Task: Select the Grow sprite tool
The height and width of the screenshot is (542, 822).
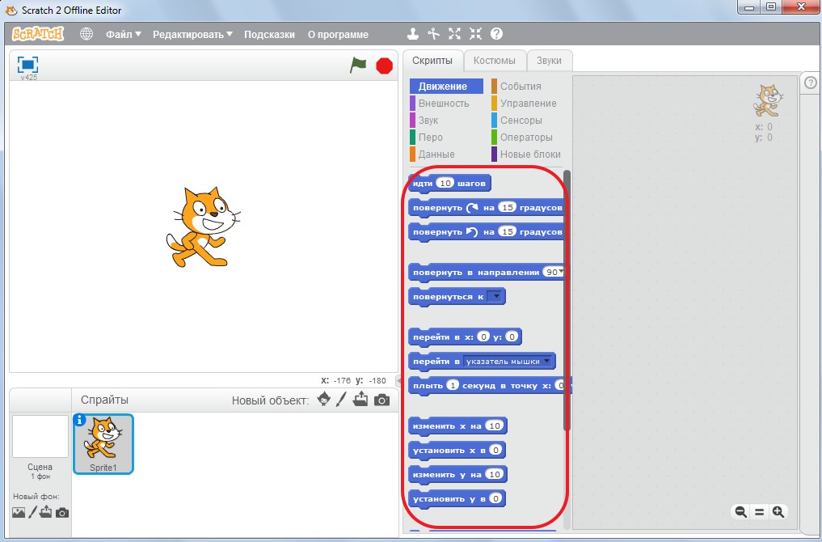Action: point(454,34)
